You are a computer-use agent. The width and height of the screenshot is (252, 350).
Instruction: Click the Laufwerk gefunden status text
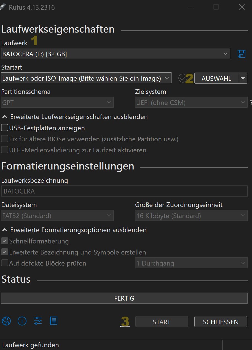pos(31,345)
